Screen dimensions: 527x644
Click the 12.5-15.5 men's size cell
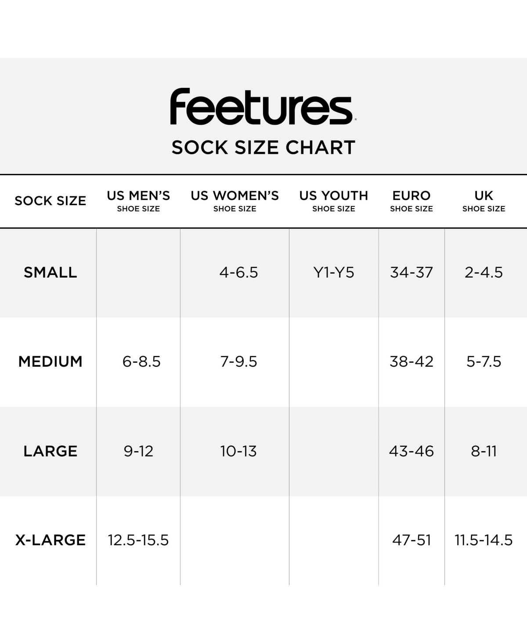[138, 540]
